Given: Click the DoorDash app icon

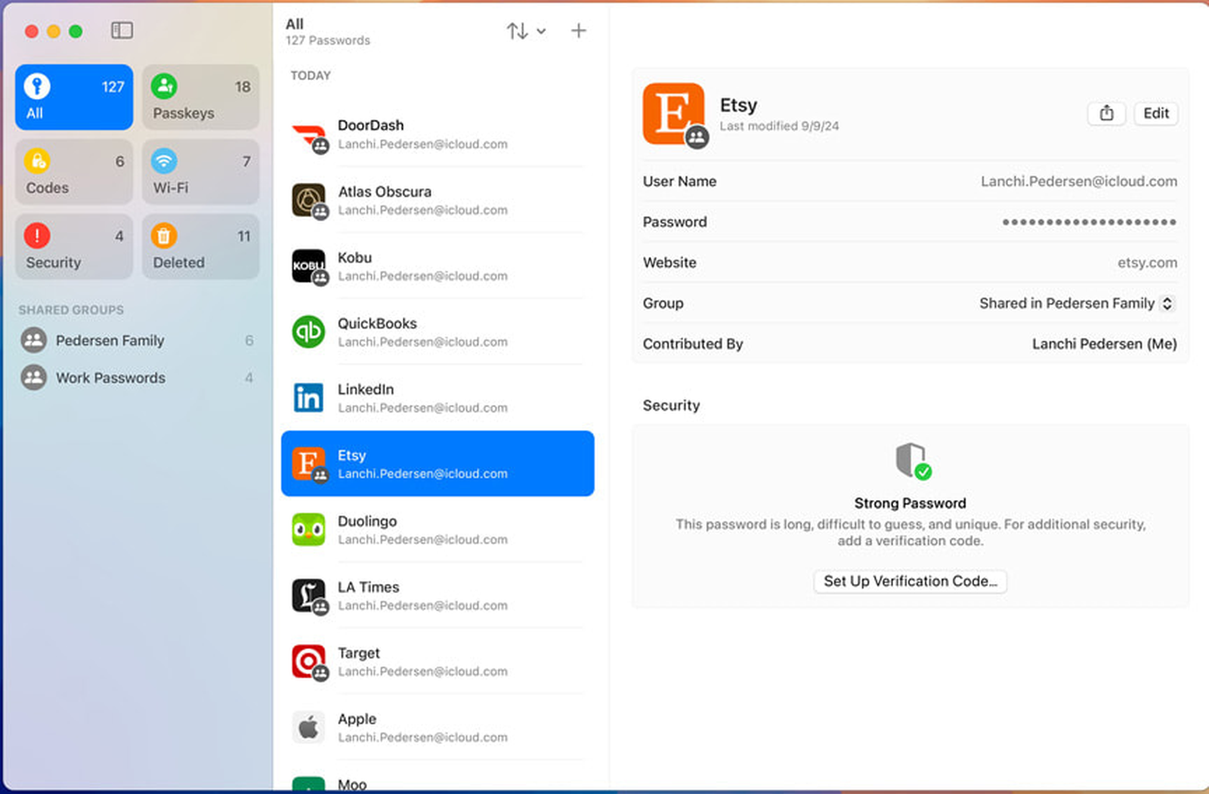Looking at the screenshot, I should click(308, 136).
